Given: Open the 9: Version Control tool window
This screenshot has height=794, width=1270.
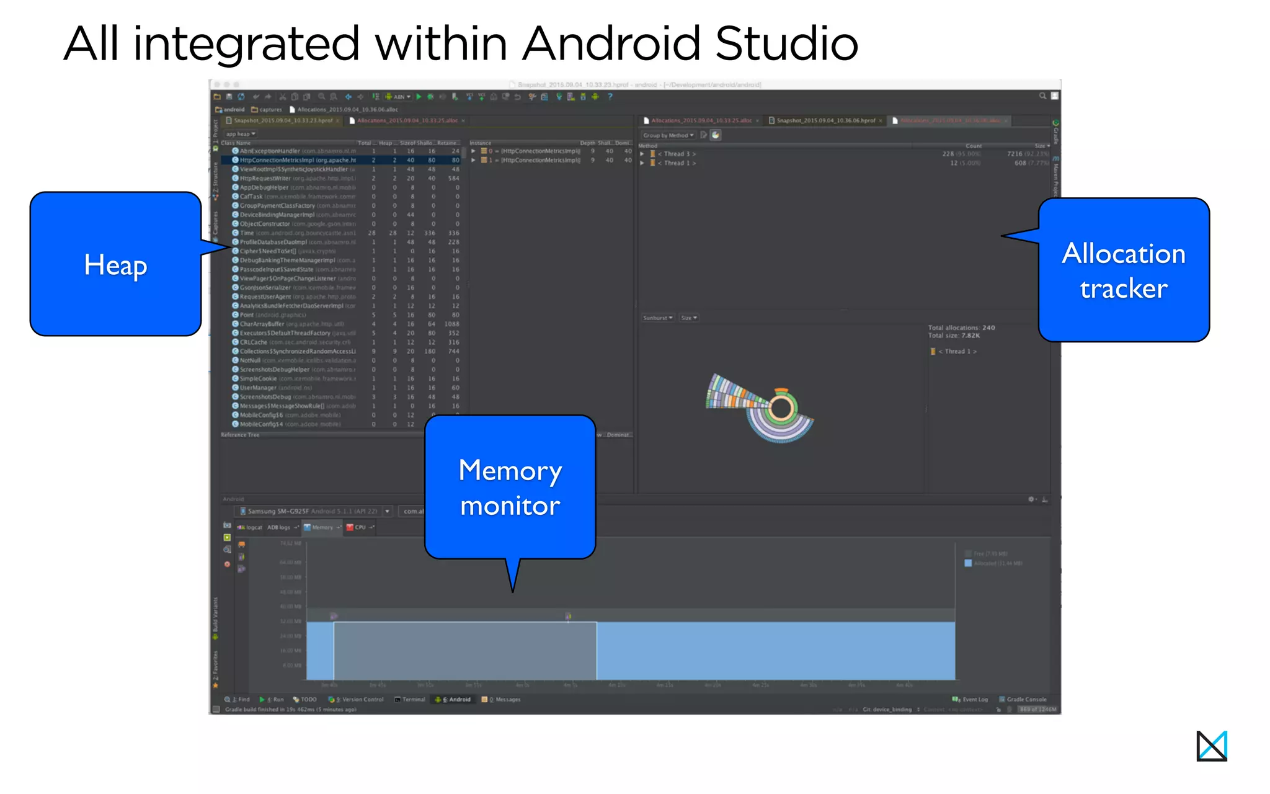Looking at the screenshot, I should click(356, 700).
